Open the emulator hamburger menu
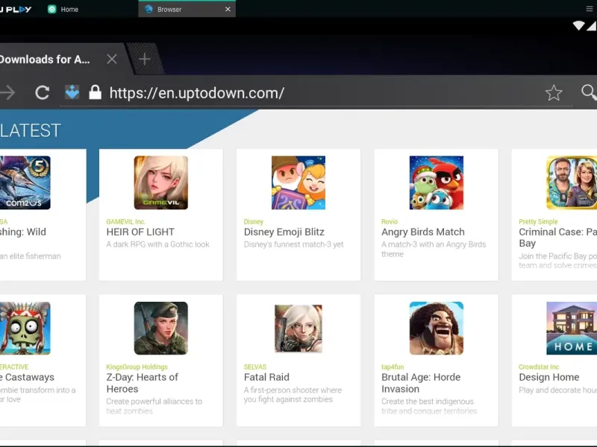This screenshot has height=447, width=597. 589,9
